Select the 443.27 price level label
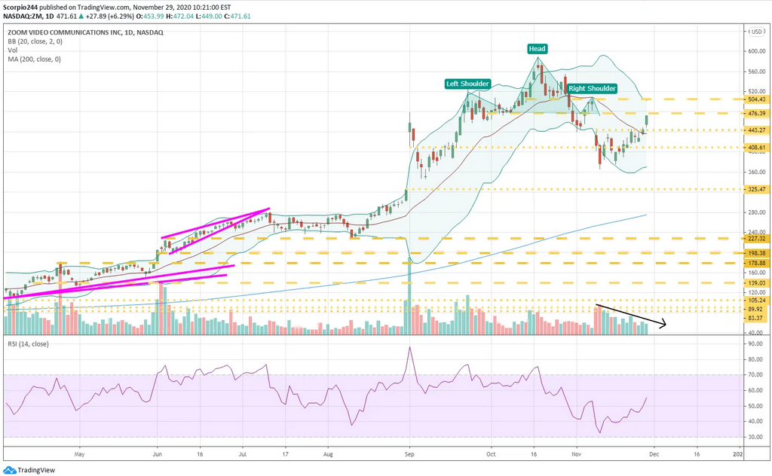This screenshot has height=476, width=772. click(x=755, y=130)
